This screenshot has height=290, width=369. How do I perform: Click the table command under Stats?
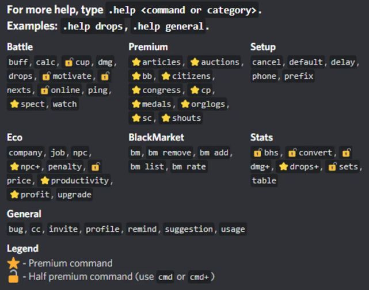click(x=264, y=181)
